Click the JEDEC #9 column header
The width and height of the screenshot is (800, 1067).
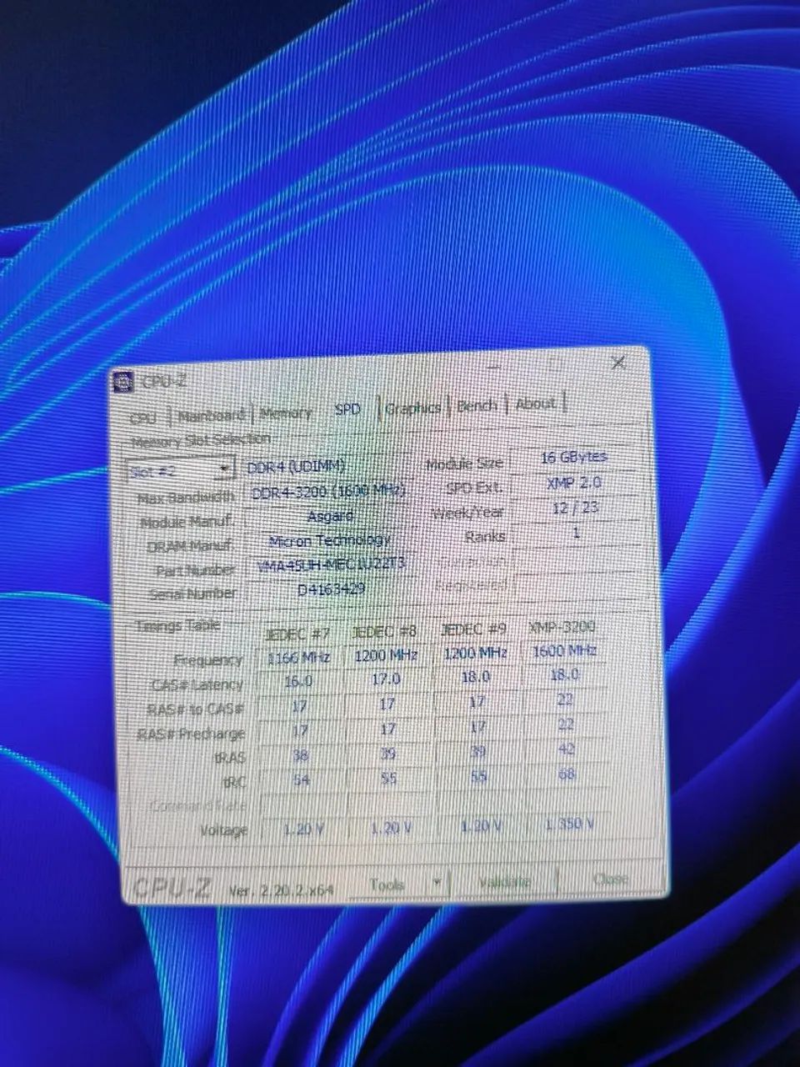tap(474, 629)
